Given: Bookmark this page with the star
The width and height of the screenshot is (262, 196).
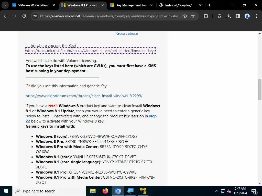Looking at the screenshot, I should tap(193, 16).
